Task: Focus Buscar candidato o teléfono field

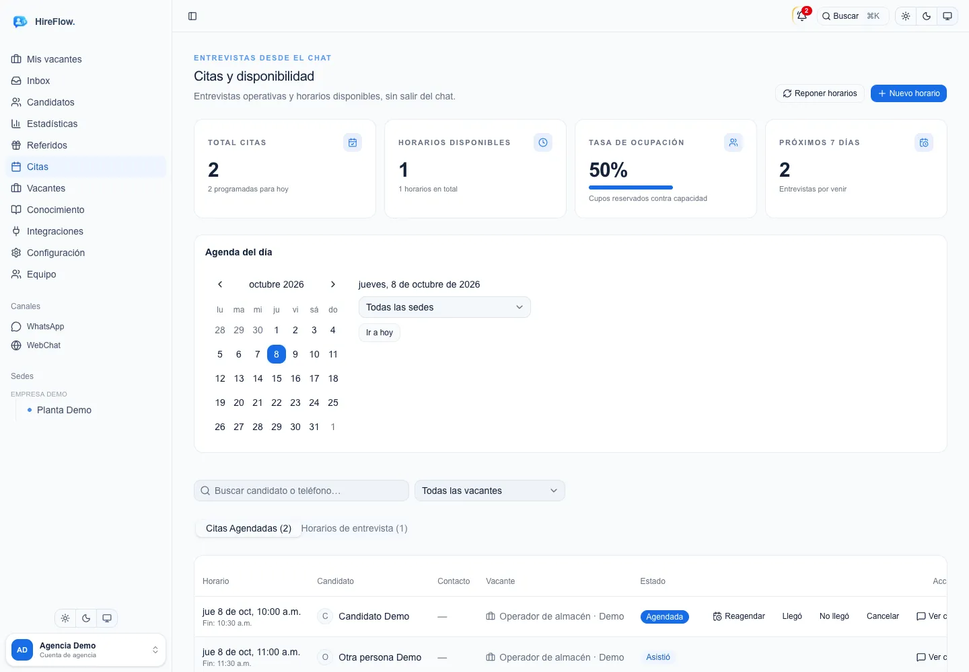Action: pos(301,491)
